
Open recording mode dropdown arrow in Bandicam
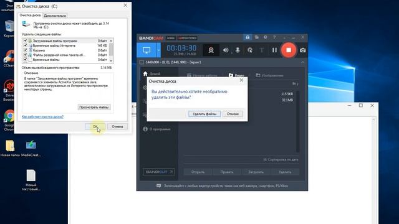(158, 50)
